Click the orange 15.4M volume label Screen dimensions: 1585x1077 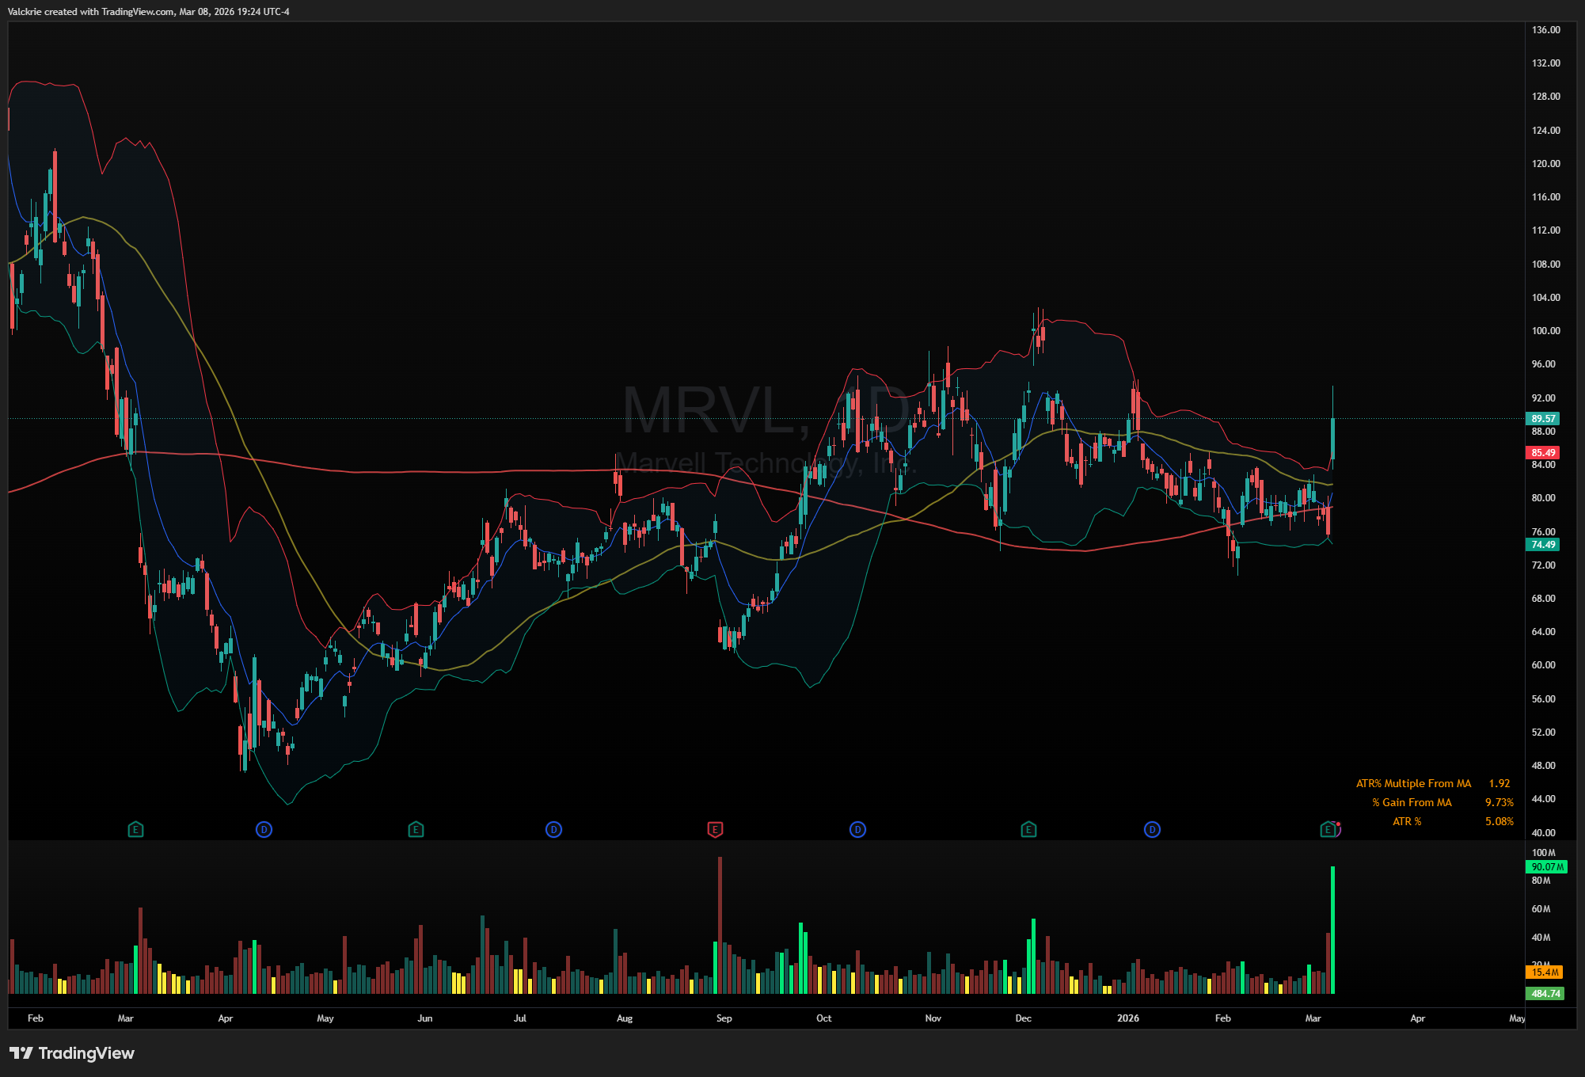[1544, 972]
